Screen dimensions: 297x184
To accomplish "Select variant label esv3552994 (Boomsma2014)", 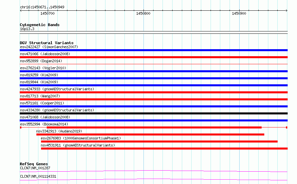I will click(44, 124).
